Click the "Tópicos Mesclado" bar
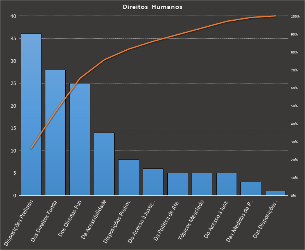This screenshot has width=305, height=250. point(202,184)
